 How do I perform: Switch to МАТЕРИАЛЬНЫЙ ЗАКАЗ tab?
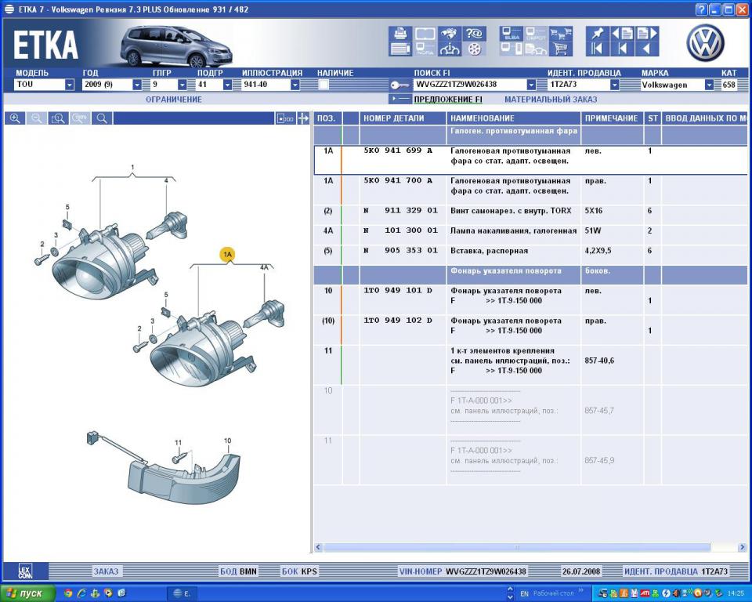click(x=551, y=100)
